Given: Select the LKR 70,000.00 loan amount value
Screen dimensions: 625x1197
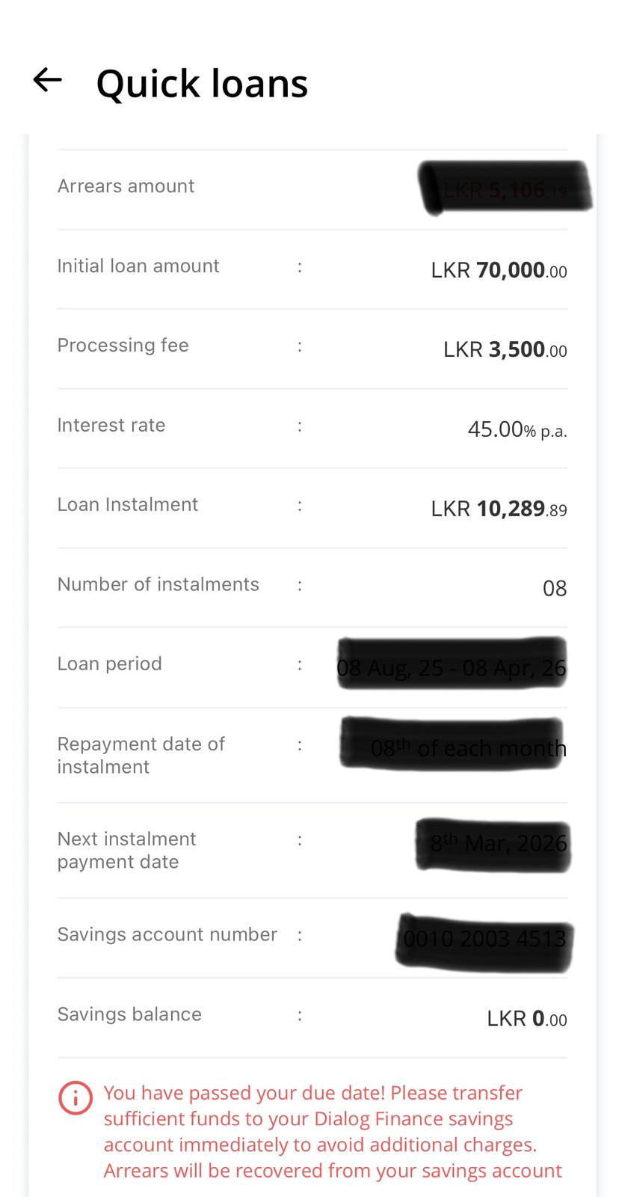Looking at the screenshot, I should pyautogui.click(x=499, y=270).
